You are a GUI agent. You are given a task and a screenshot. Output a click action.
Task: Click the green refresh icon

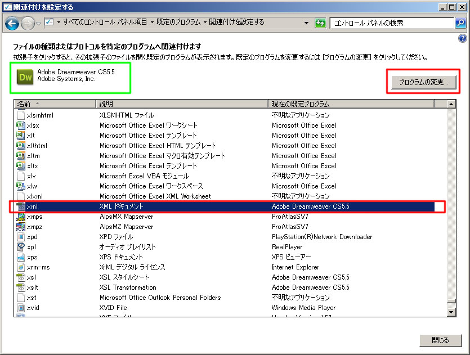(x=320, y=23)
